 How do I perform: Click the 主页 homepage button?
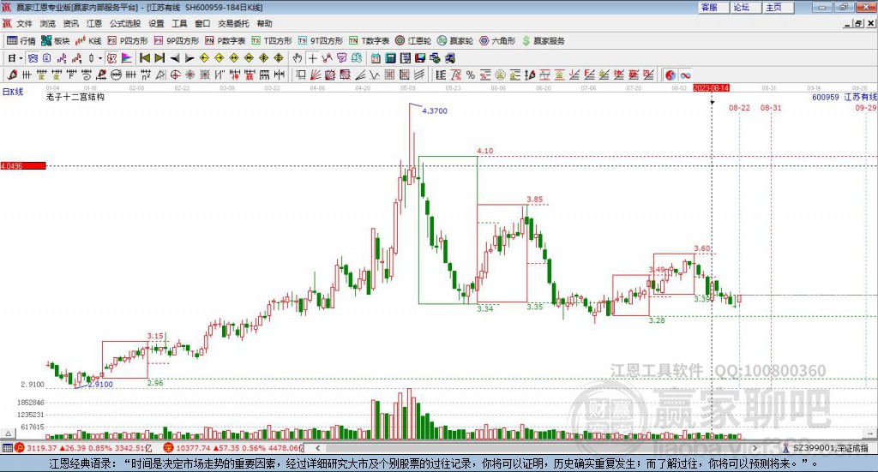point(778,7)
